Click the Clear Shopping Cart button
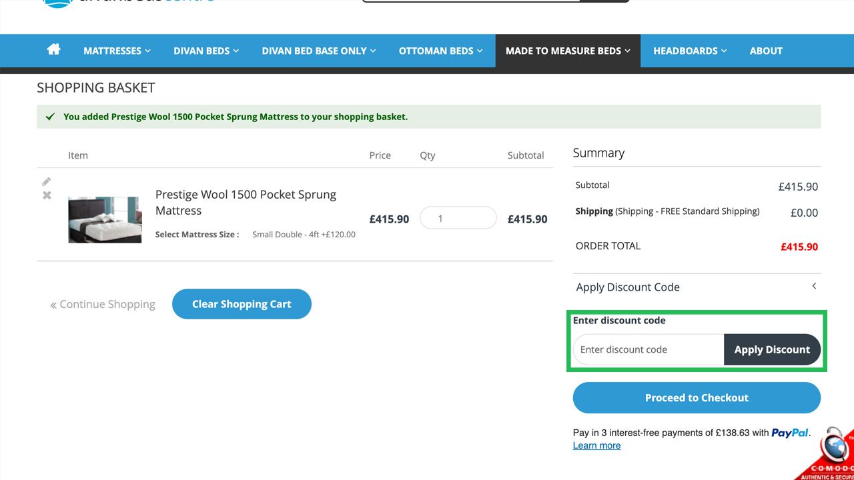The image size is (854, 480). click(242, 304)
